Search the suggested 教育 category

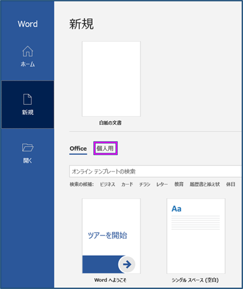coord(178,184)
